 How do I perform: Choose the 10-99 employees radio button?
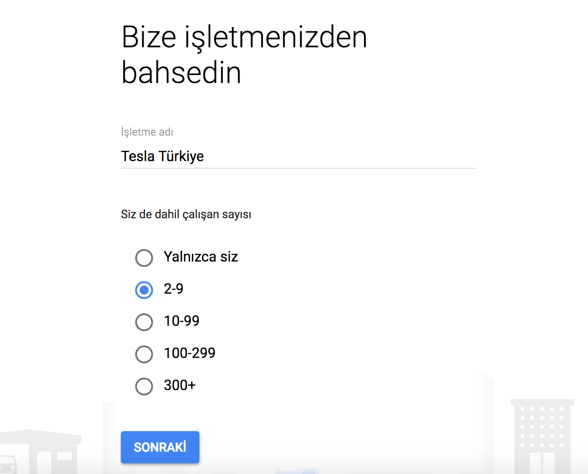coord(144,322)
